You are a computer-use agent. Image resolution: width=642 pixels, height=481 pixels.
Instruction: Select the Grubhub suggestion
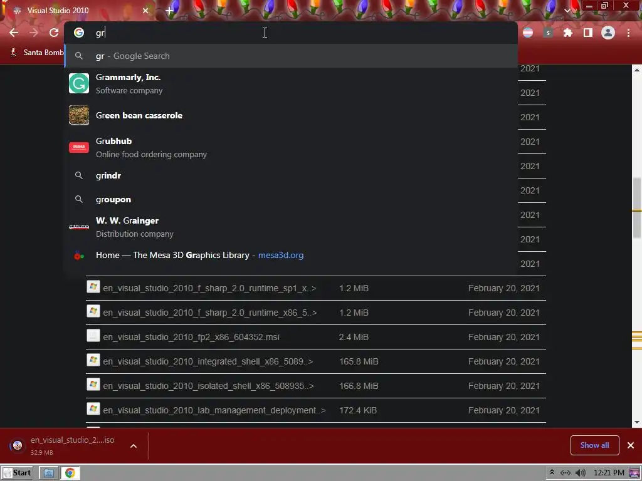291,148
